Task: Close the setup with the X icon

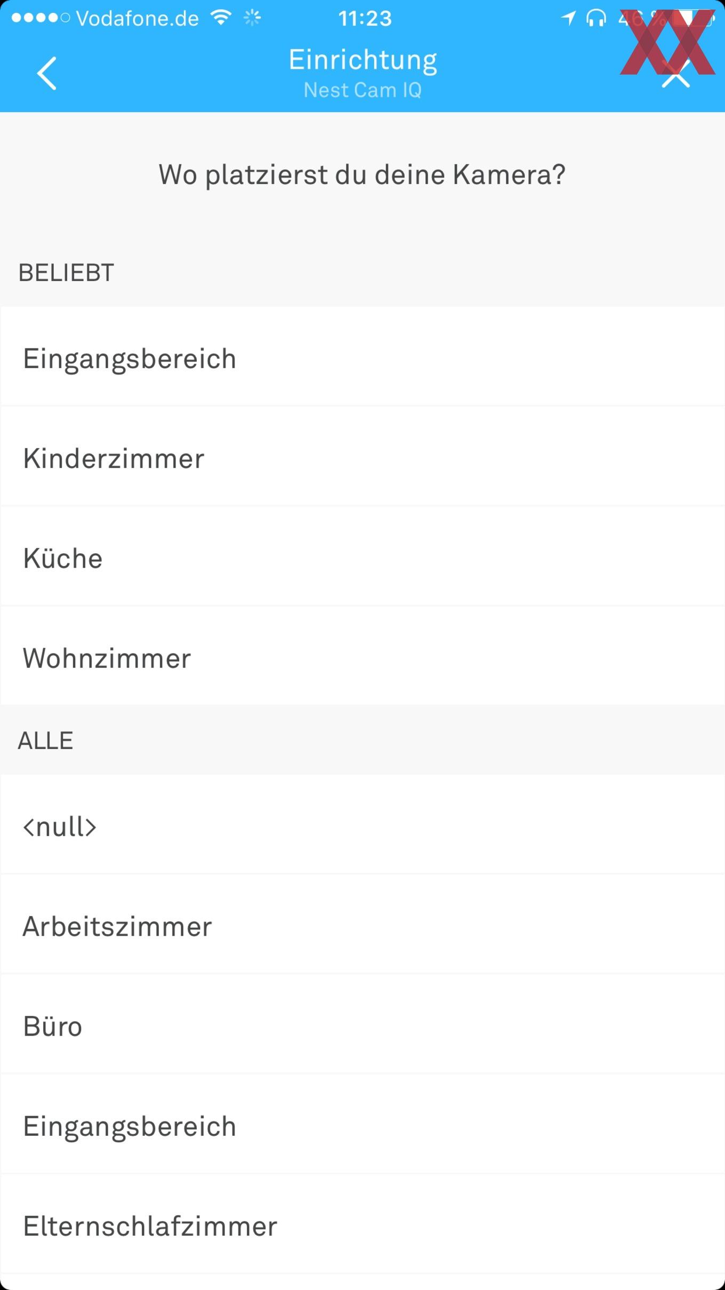Action: (676, 74)
